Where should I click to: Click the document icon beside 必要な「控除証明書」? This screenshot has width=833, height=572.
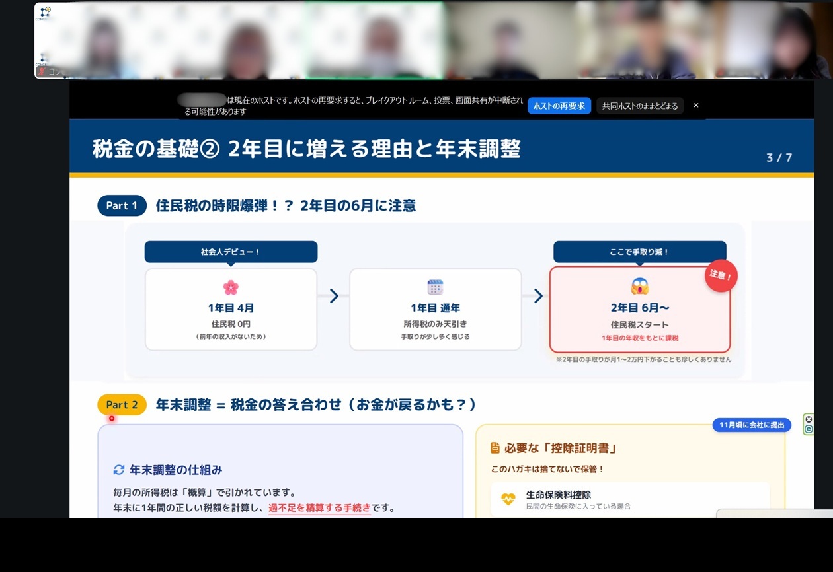495,448
